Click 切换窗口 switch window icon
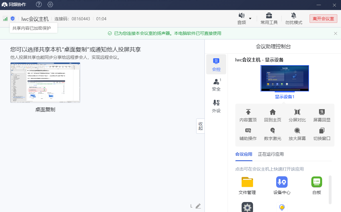The image size is (341, 212). (x=322, y=131)
